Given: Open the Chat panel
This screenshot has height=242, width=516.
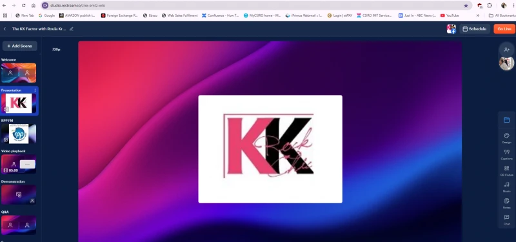Looking at the screenshot, I should 506,219.
